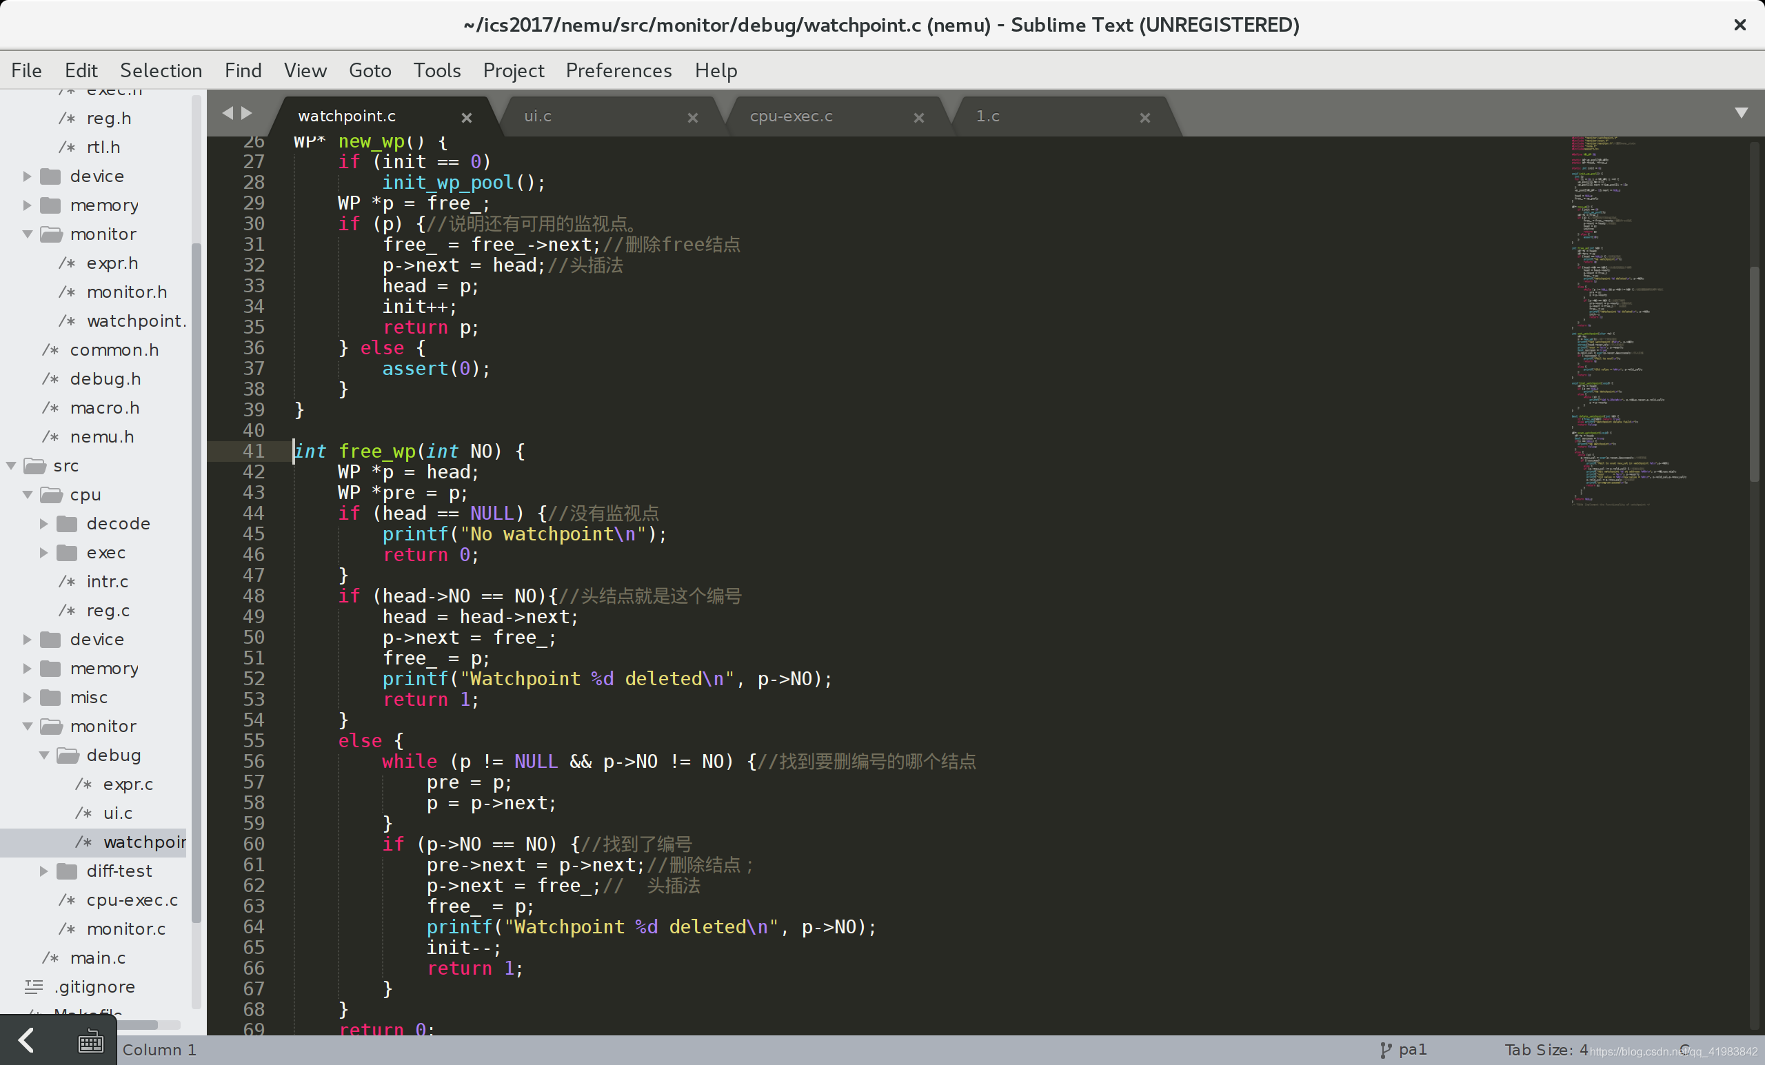Open expr.c in the sidebar
The image size is (1765, 1065).
(128, 784)
